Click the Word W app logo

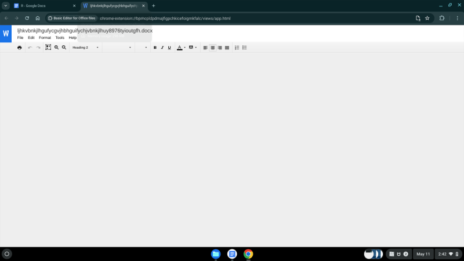(x=6, y=34)
